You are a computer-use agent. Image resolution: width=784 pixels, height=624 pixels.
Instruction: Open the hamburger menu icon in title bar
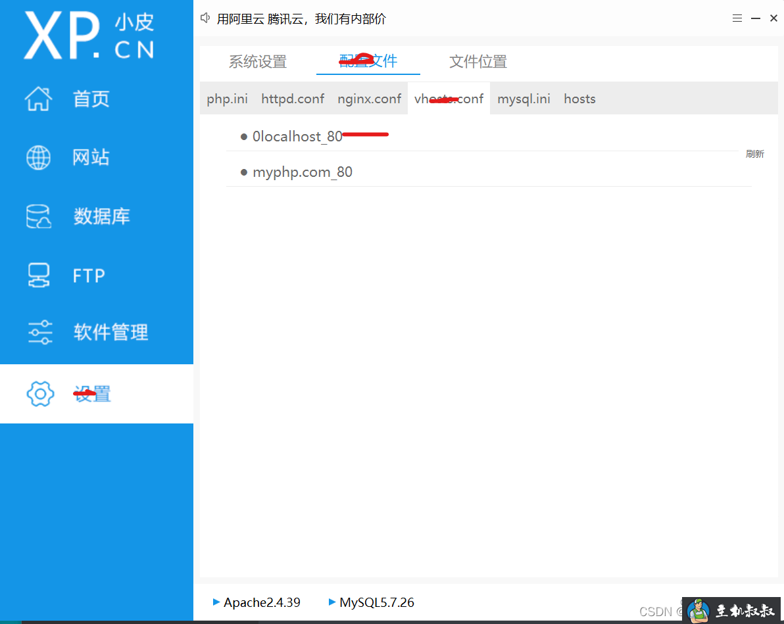tap(737, 18)
